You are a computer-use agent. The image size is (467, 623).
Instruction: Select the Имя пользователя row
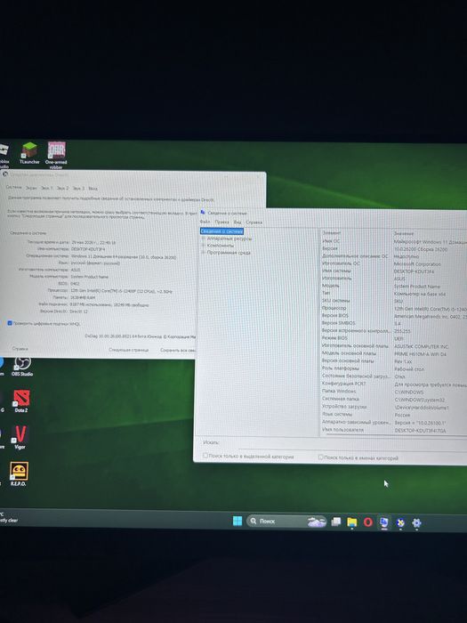pos(394,430)
